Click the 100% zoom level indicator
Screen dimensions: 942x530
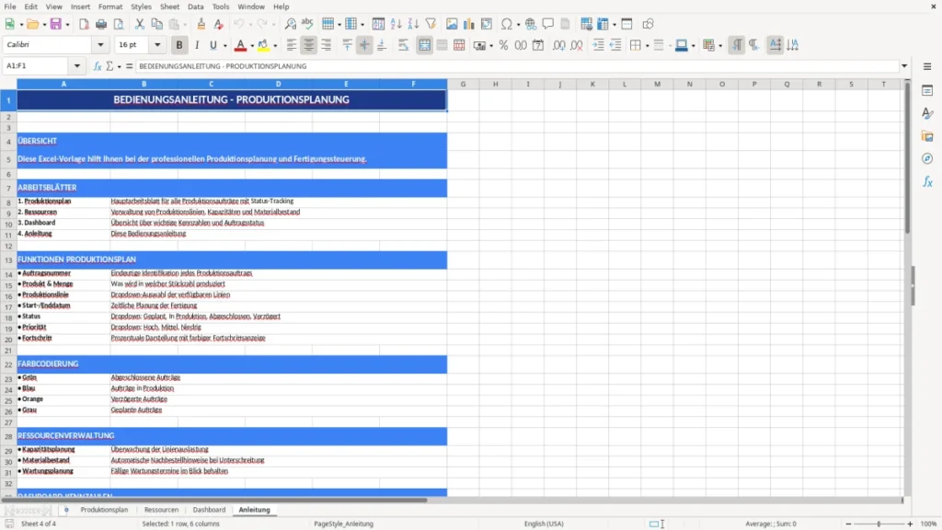(929, 524)
